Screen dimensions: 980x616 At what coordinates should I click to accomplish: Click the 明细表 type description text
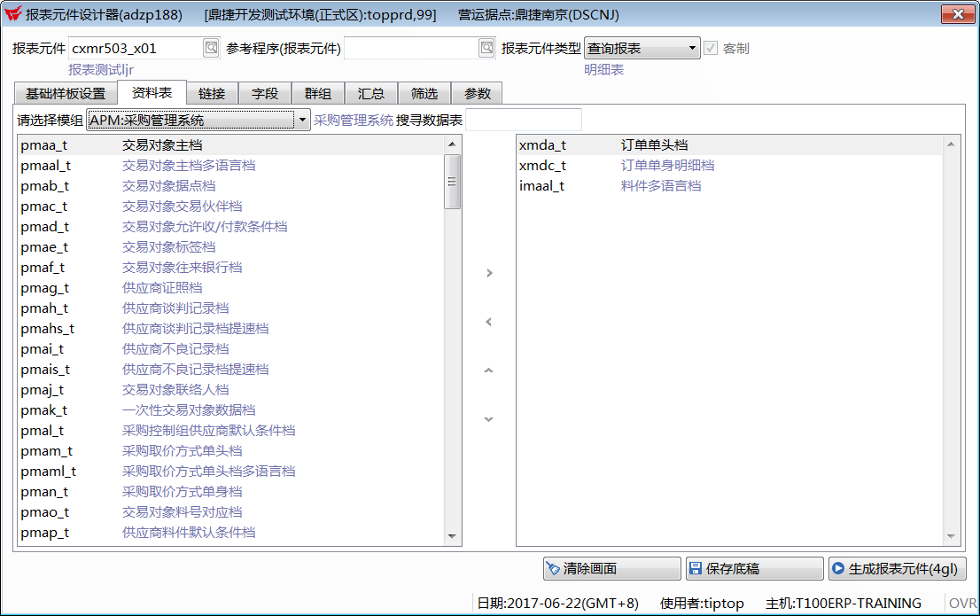(x=603, y=69)
